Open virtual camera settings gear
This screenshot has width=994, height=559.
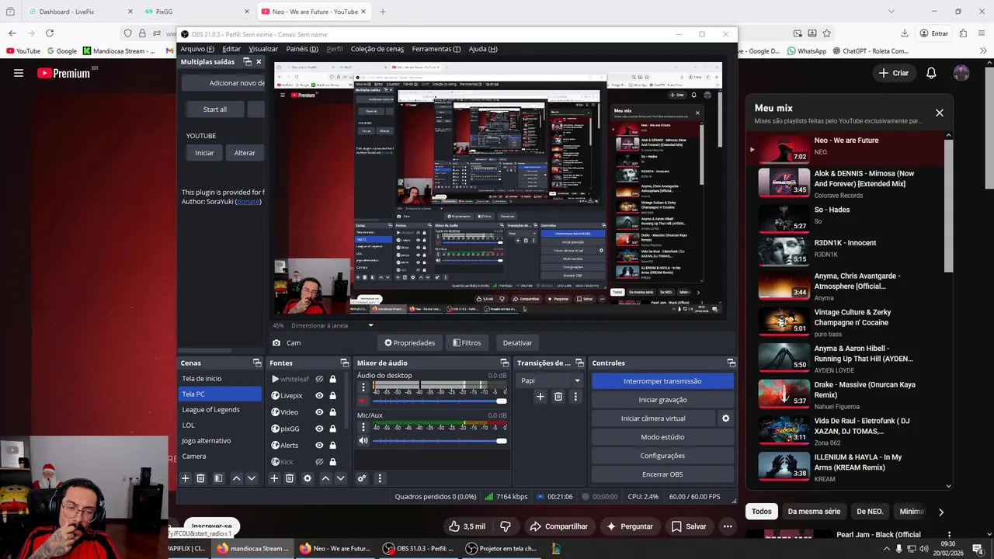click(x=726, y=418)
